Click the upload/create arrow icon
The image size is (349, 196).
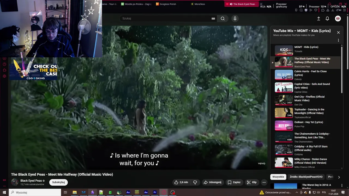coord(318,19)
